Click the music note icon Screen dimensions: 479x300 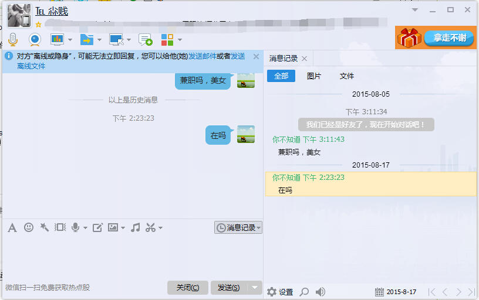click(135, 227)
